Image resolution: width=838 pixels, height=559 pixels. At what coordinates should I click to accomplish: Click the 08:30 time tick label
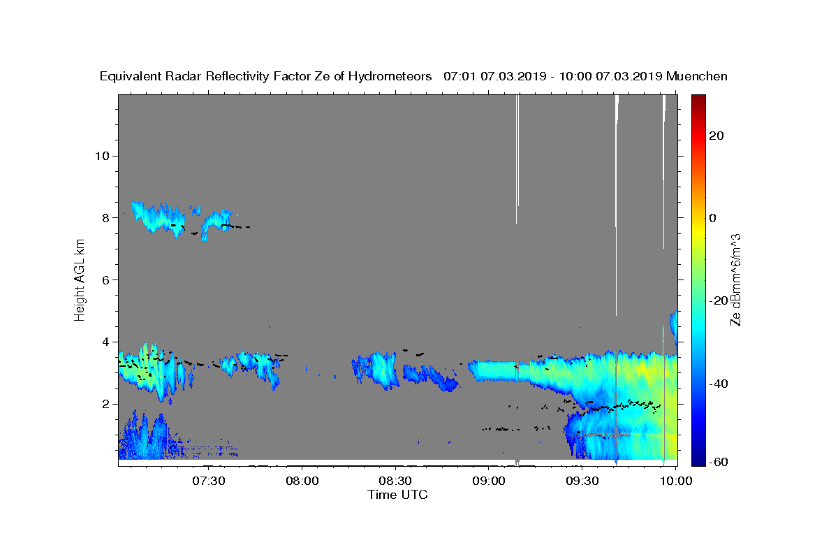[x=396, y=481]
